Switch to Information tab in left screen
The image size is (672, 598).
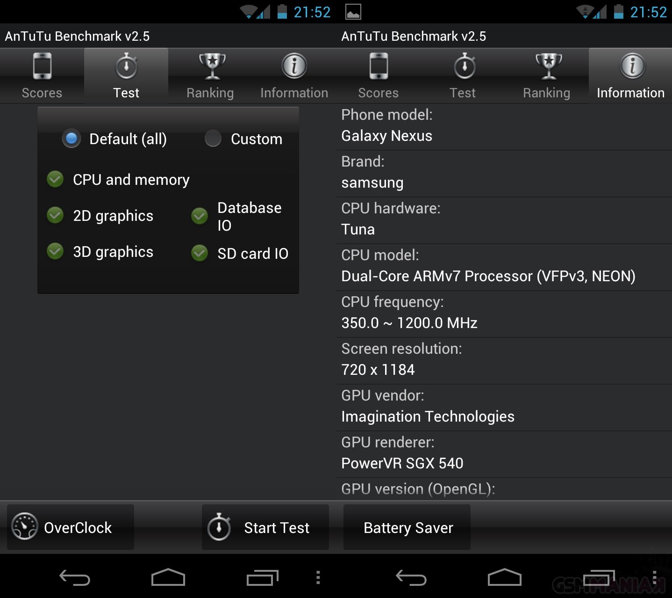pyautogui.click(x=294, y=76)
